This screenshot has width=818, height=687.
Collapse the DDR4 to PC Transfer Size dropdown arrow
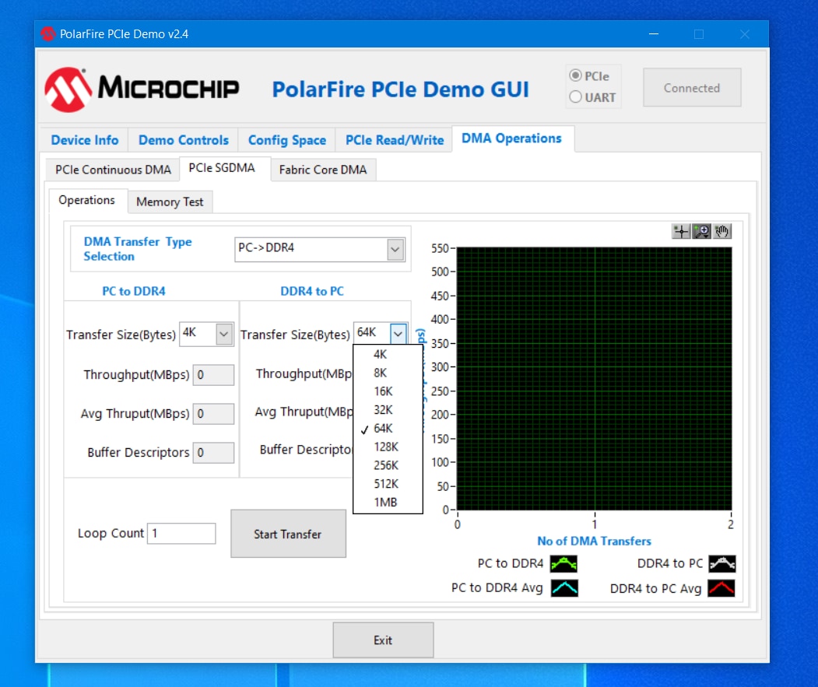pos(398,333)
